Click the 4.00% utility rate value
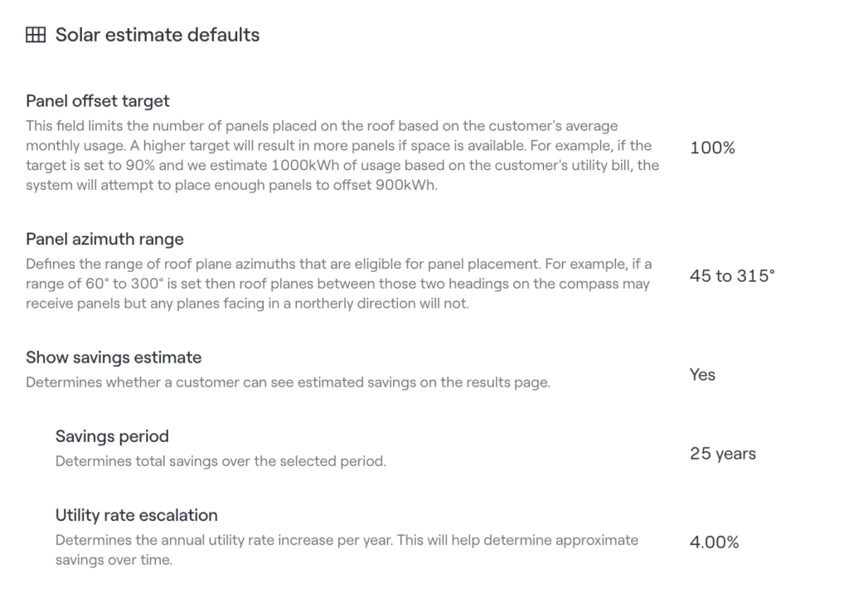 [714, 542]
